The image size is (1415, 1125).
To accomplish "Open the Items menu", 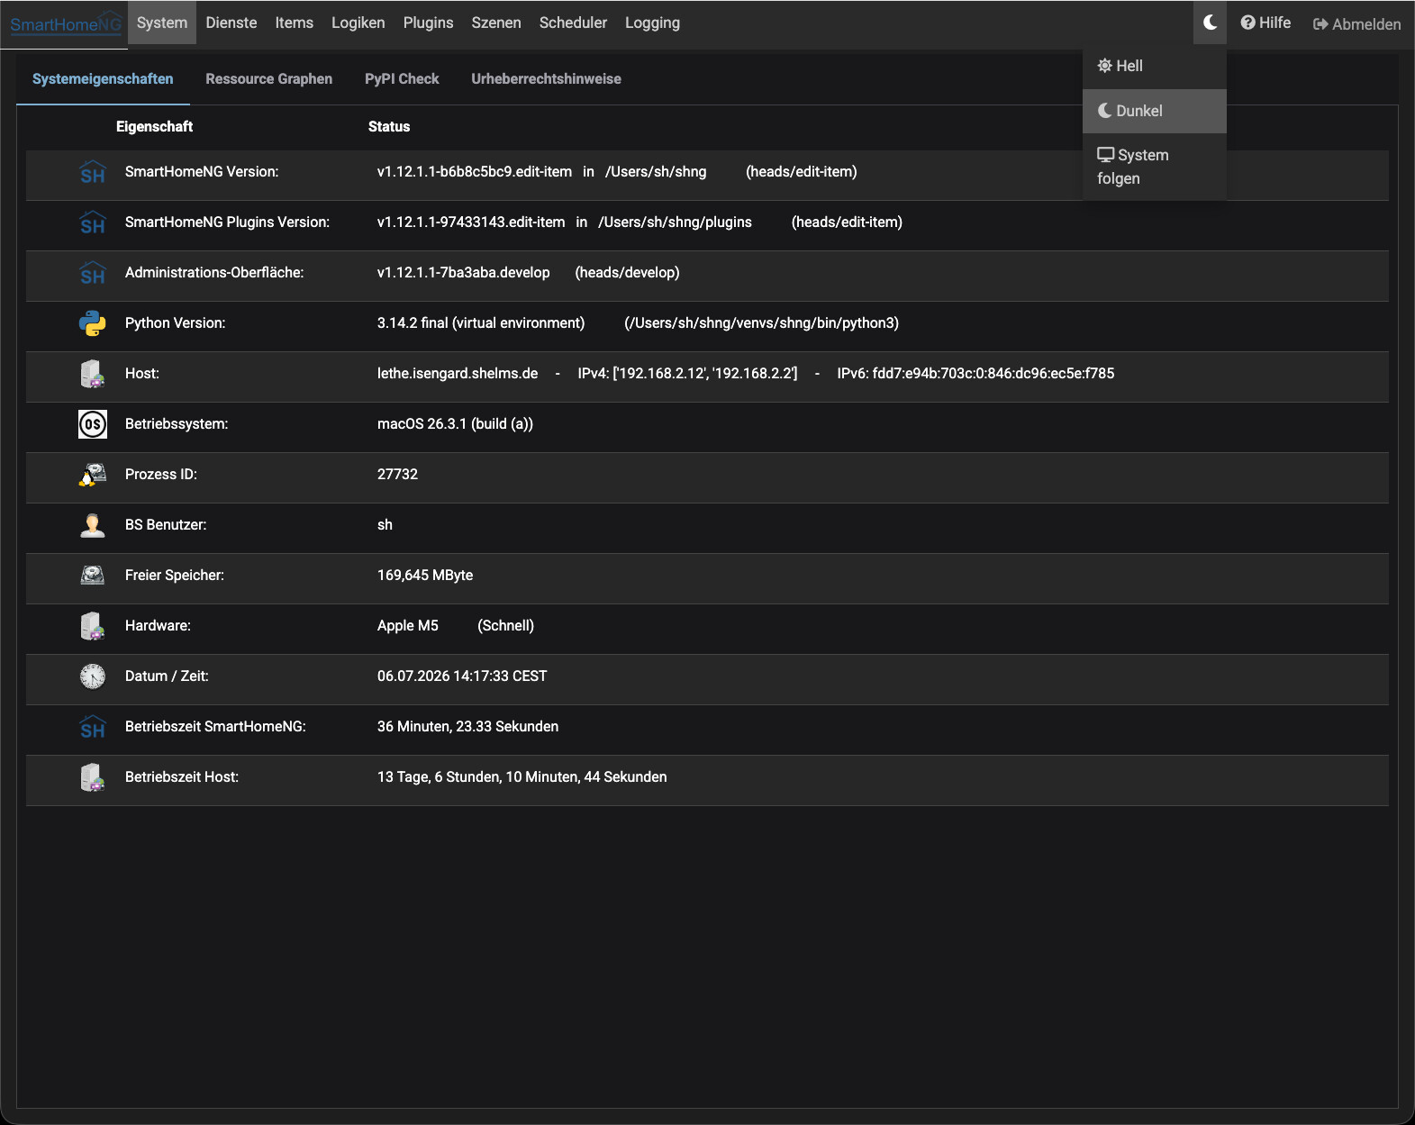I will point(295,23).
